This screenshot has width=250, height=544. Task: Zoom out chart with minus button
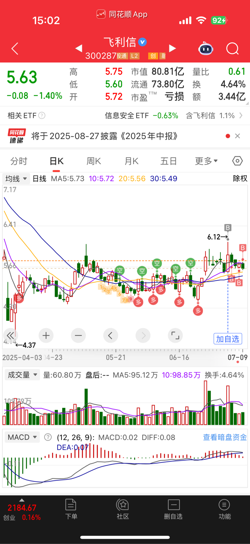tap(78, 335)
